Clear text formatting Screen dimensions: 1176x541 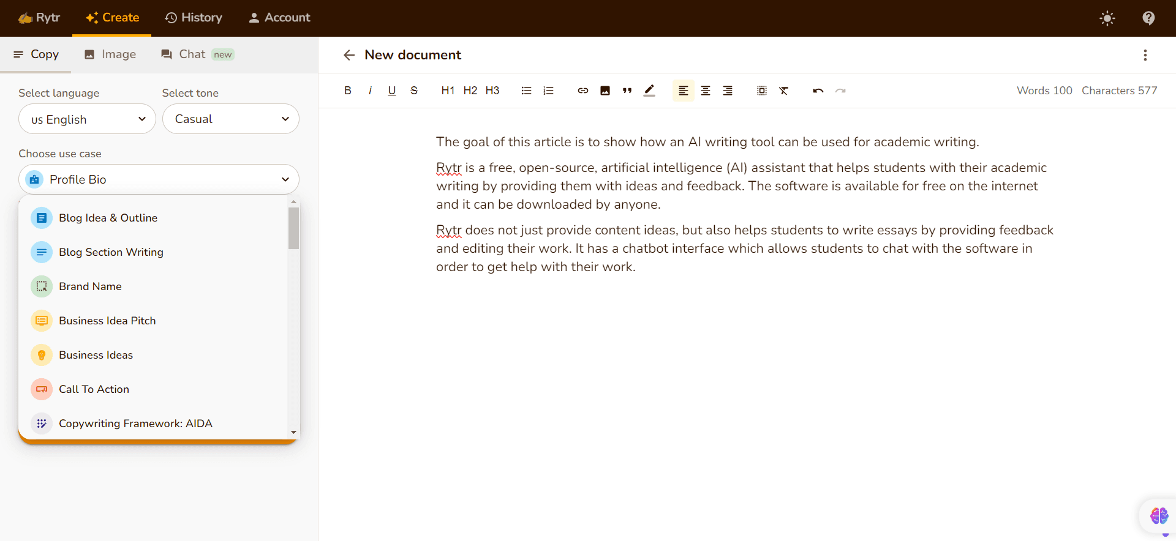(x=783, y=91)
